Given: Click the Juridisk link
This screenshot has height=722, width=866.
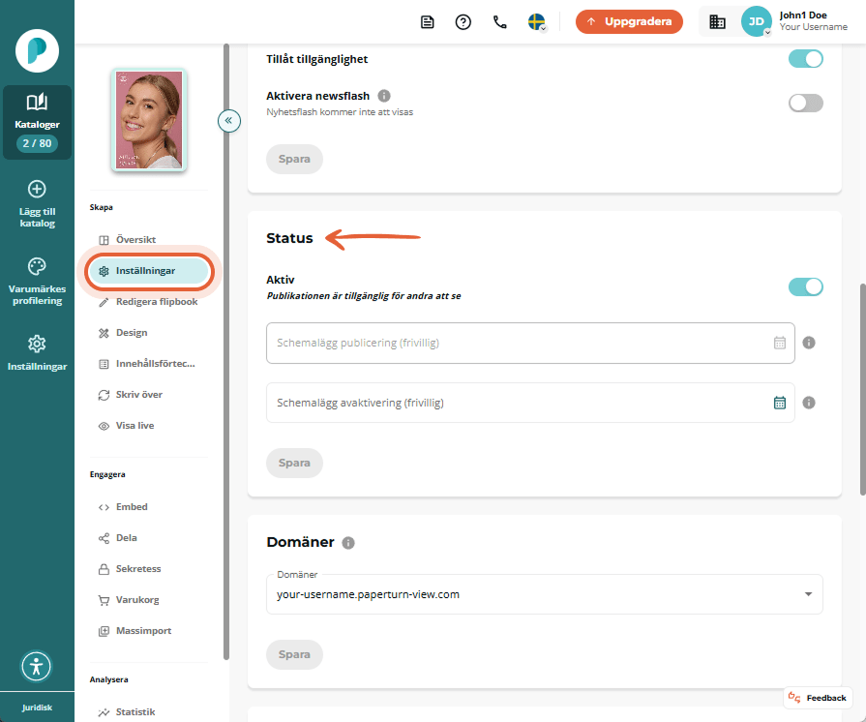Looking at the screenshot, I should click(x=37, y=707).
